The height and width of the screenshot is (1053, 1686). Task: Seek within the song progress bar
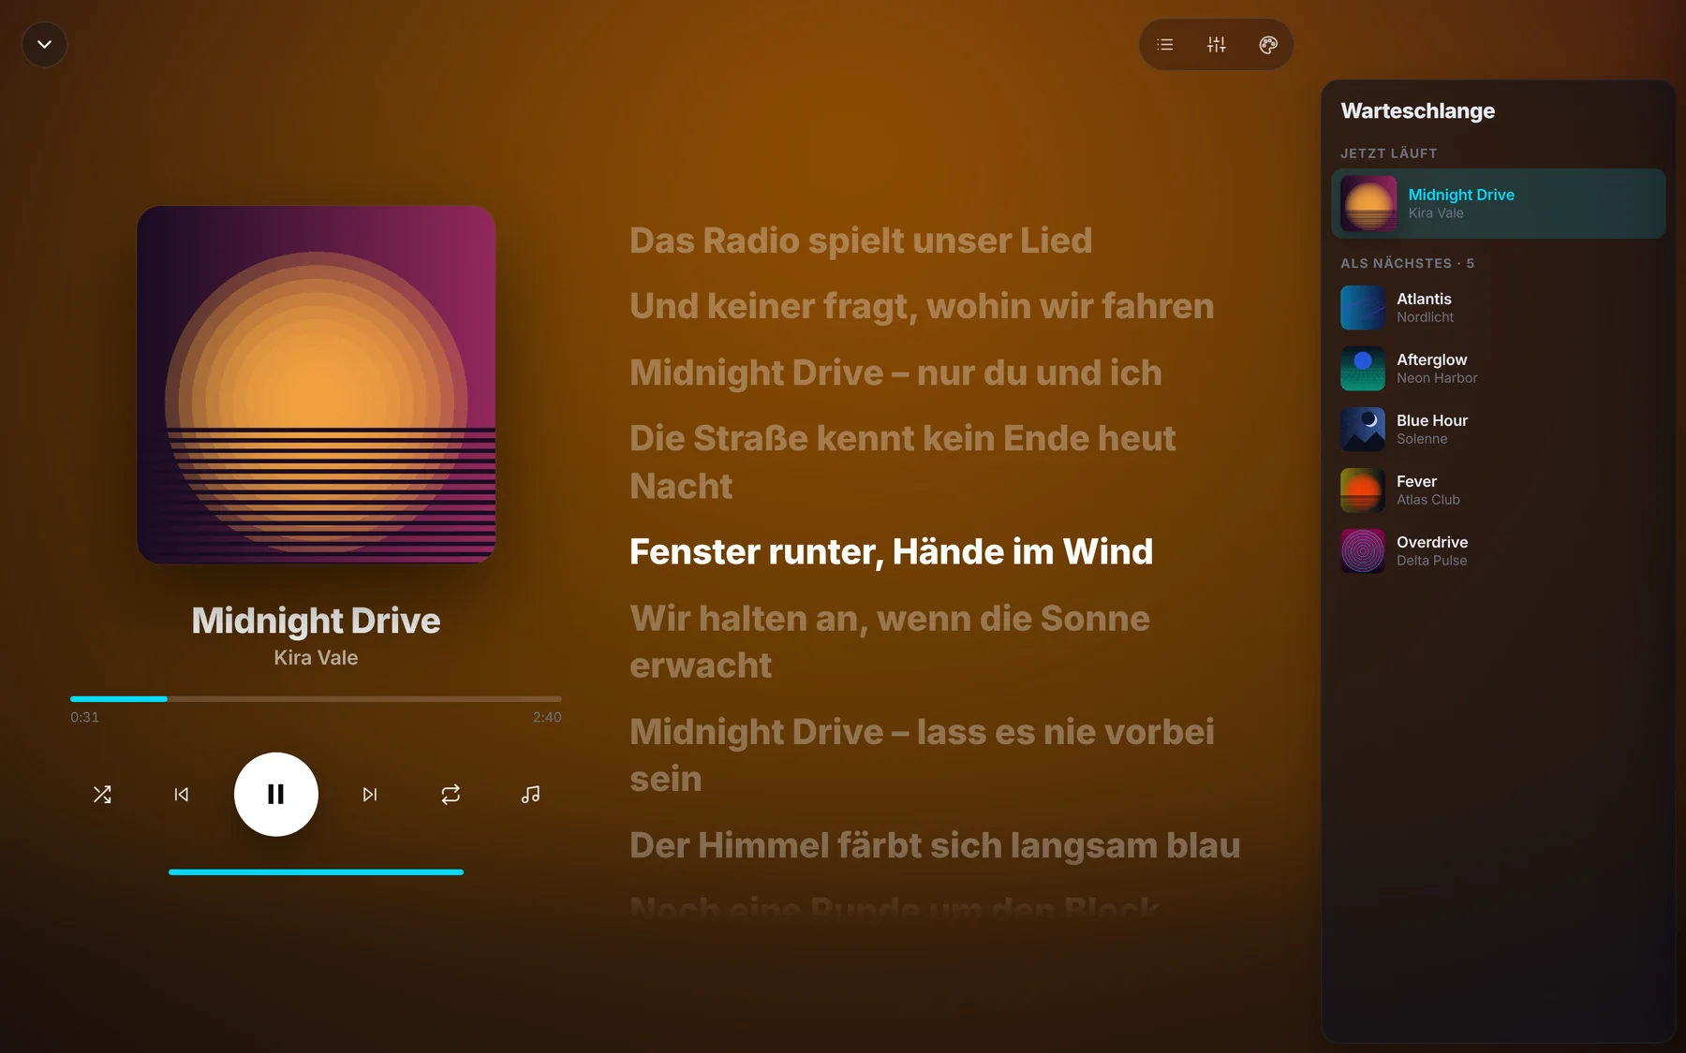click(x=316, y=698)
